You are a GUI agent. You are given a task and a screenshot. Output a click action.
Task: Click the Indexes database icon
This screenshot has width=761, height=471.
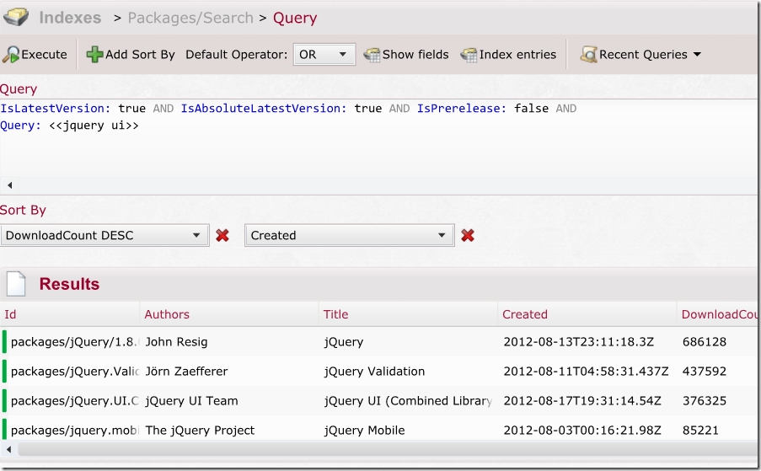[x=16, y=17]
